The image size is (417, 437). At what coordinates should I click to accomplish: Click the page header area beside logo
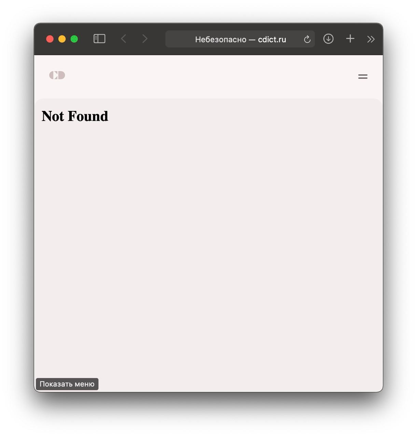208,76
